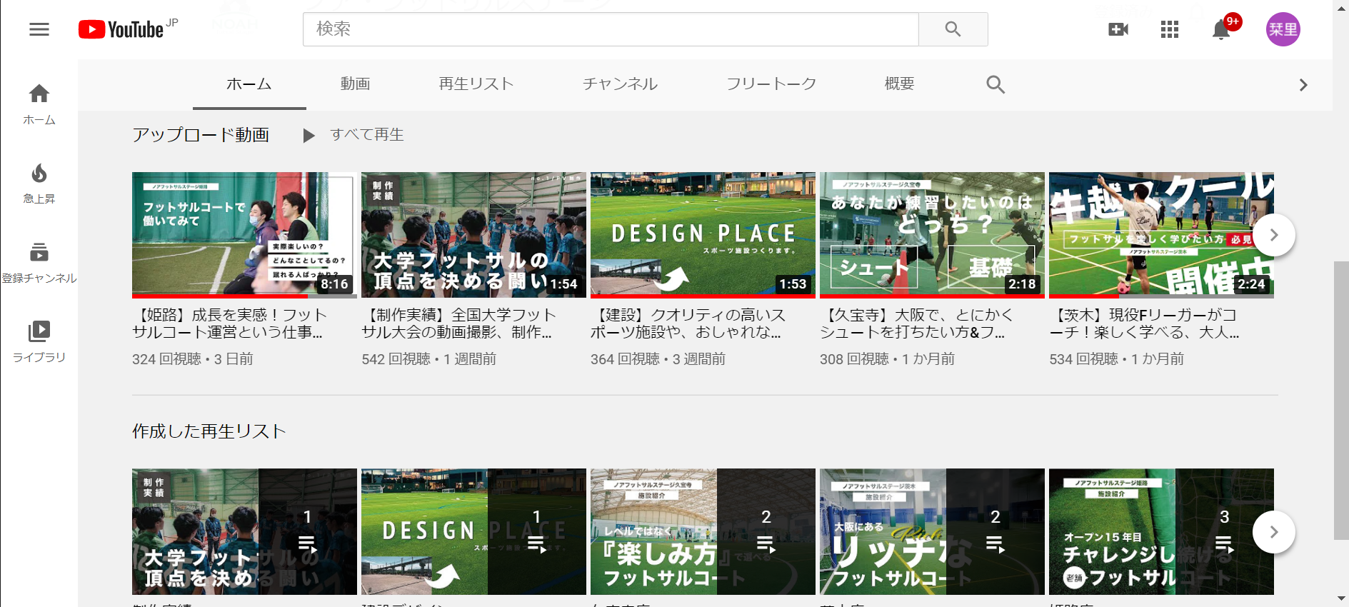Open the DESIGN PLACE video thumbnail

(x=703, y=235)
